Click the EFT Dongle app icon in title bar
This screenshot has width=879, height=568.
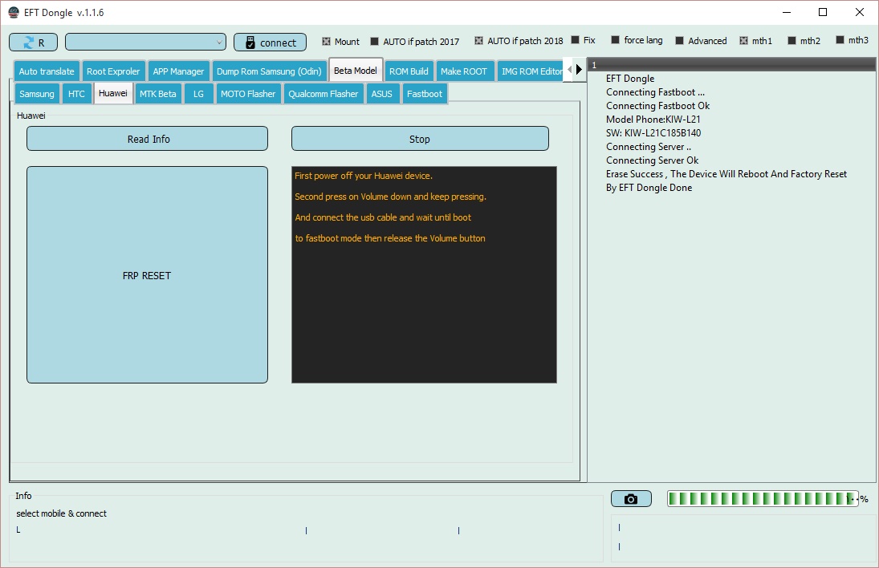click(x=14, y=12)
